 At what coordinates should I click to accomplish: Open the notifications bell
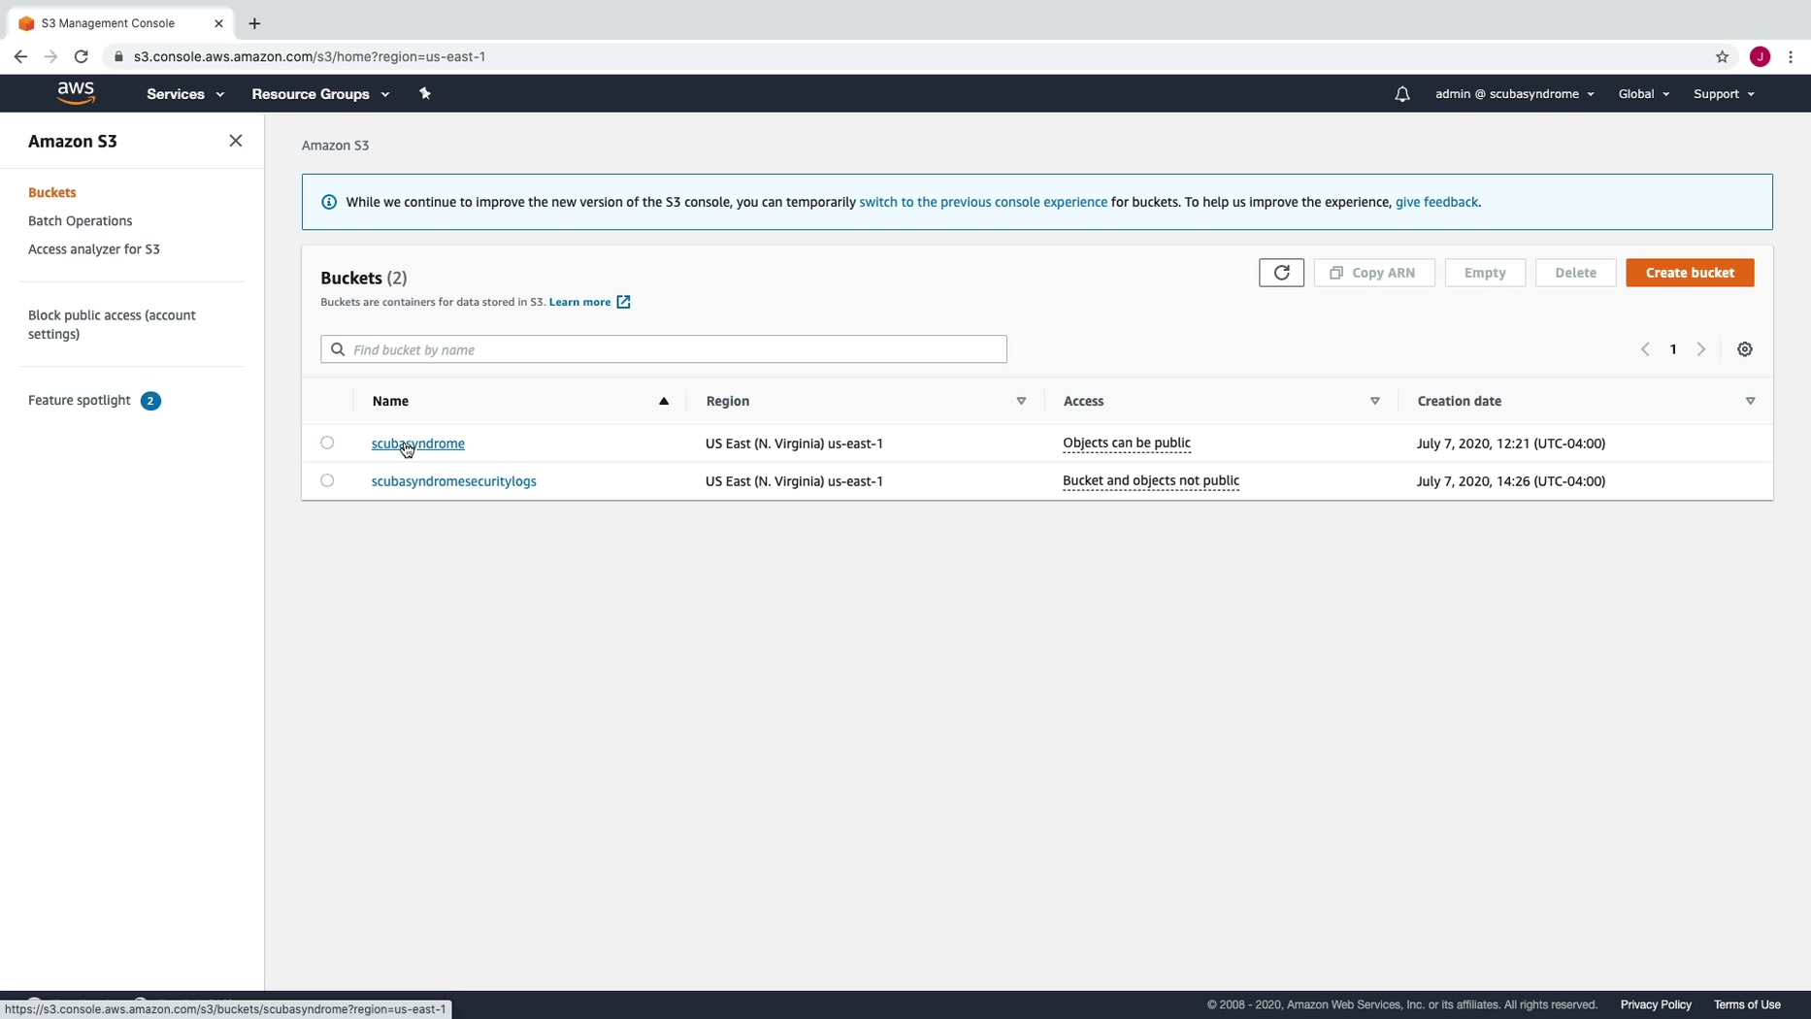tap(1402, 94)
